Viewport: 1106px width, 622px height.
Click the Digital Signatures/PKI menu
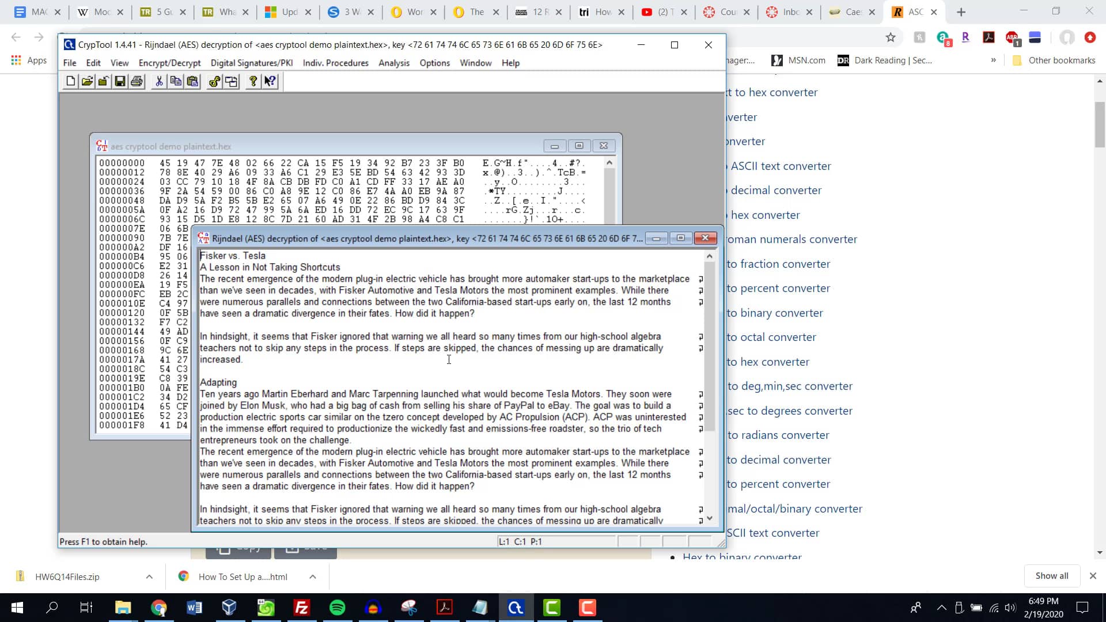click(x=252, y=62)
